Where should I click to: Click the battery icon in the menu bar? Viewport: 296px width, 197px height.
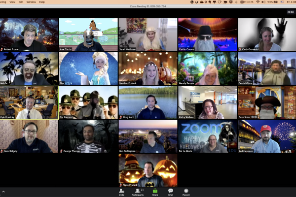click(275, 2)
